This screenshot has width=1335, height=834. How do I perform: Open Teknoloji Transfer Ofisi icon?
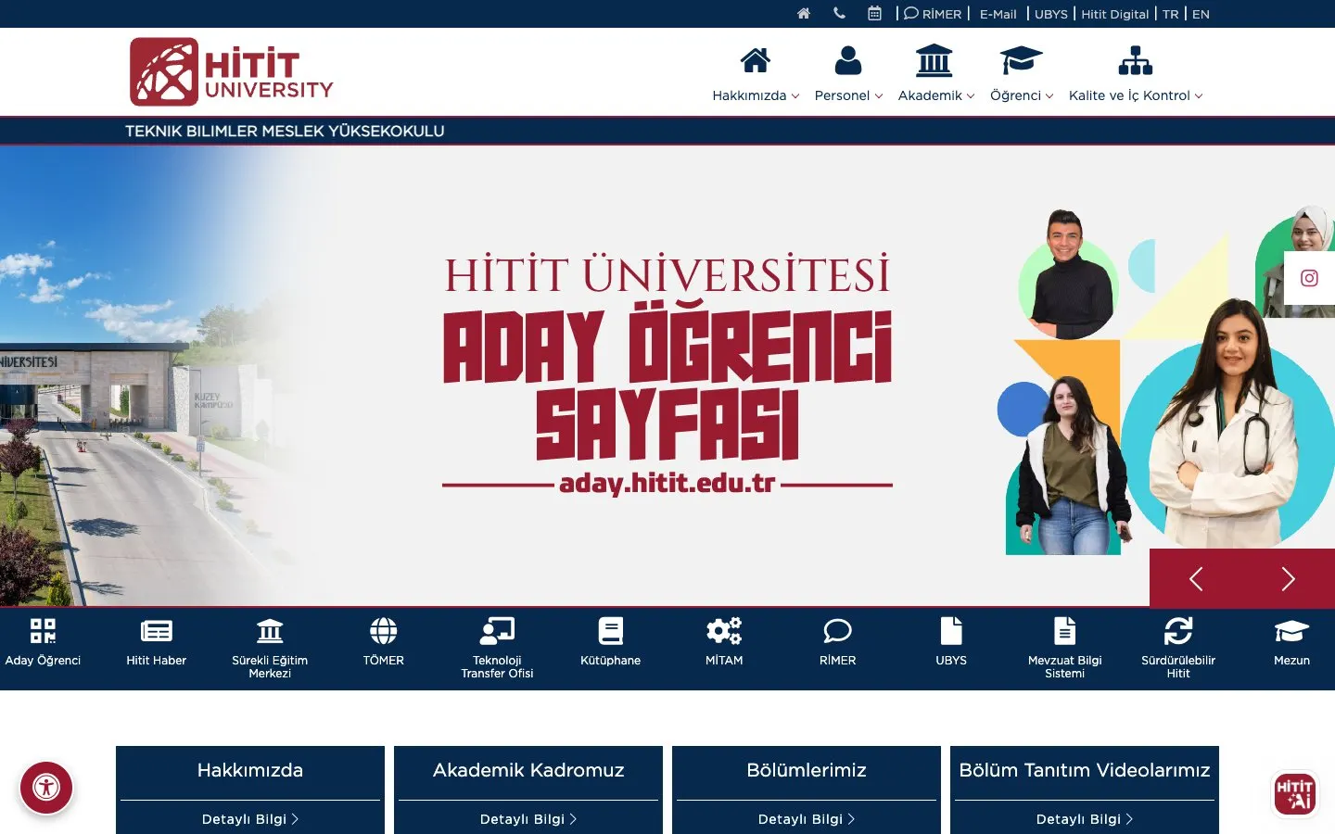(497, 631)
